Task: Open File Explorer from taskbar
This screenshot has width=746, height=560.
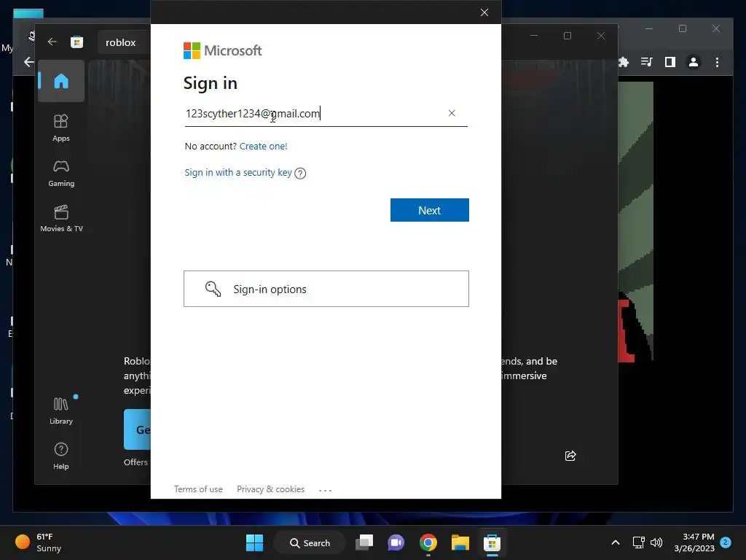Action: (x=460, y=542)
